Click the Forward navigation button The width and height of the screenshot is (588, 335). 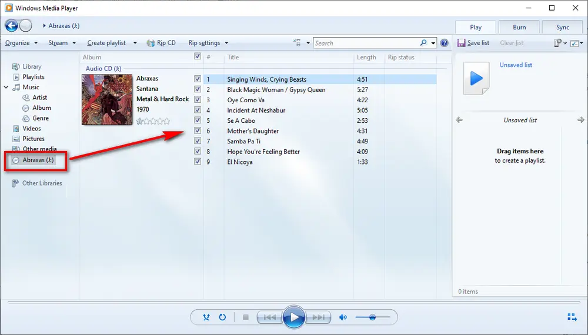(x=25, y=25)
